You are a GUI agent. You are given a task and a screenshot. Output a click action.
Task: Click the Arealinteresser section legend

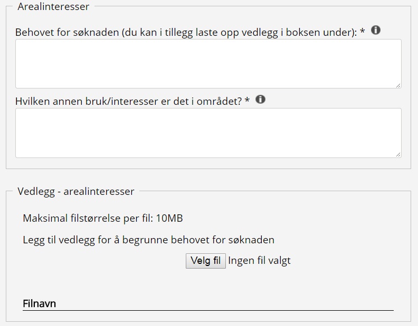pyautogui.click(x=53, y=7)
